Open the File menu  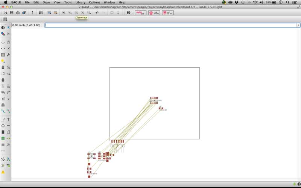point(27,2)
